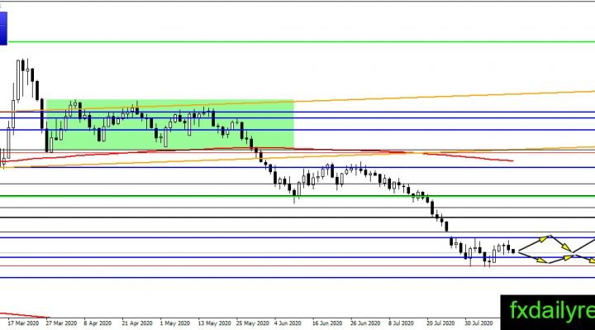Select the 8 Apr 2020 date label

pos(98,323)
